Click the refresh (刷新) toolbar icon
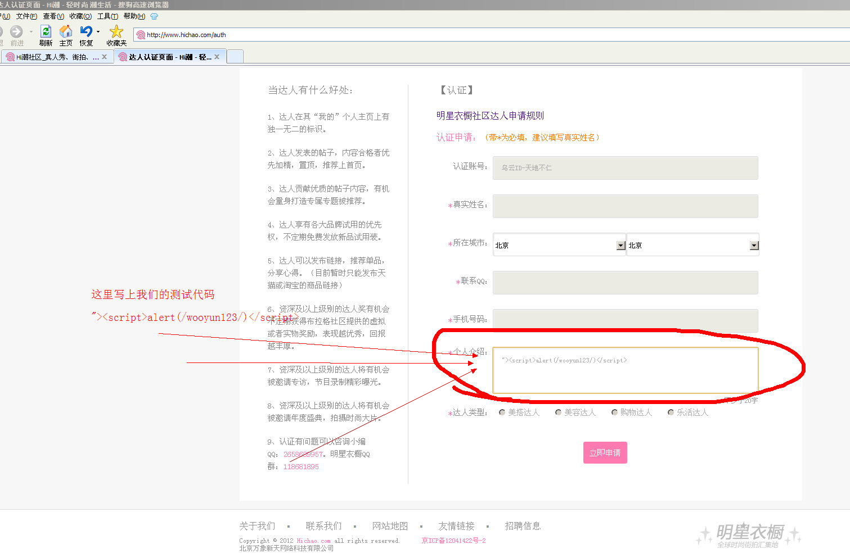 [46, 31]
